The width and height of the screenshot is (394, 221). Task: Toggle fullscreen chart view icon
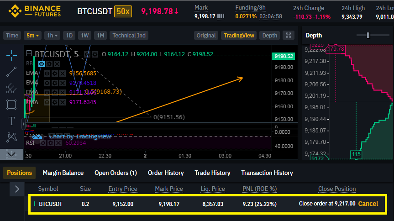click(289, 36)
